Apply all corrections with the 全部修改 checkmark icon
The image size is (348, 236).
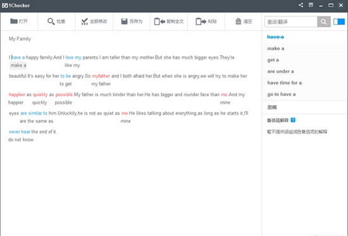tap(84, 22)
